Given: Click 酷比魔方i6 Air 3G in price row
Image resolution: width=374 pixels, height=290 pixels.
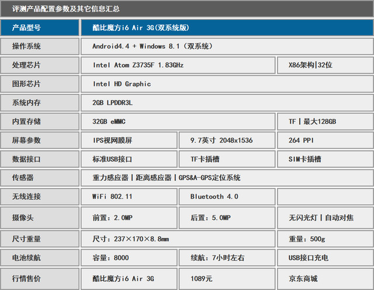Looking at the screenshot, I should [x=129, y=279].
